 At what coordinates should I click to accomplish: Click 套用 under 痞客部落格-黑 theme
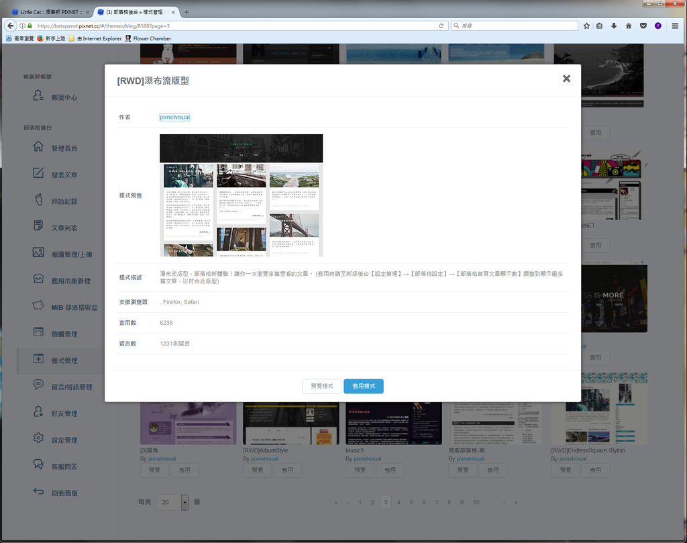click(493, 470)
